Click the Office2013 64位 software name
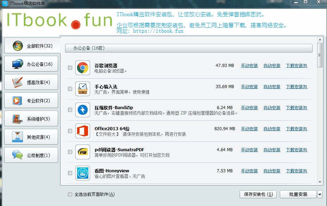This screenshot has height=206, width=327. pos(112,129)
